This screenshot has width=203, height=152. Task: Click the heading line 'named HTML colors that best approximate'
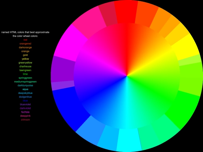(26, 32)
